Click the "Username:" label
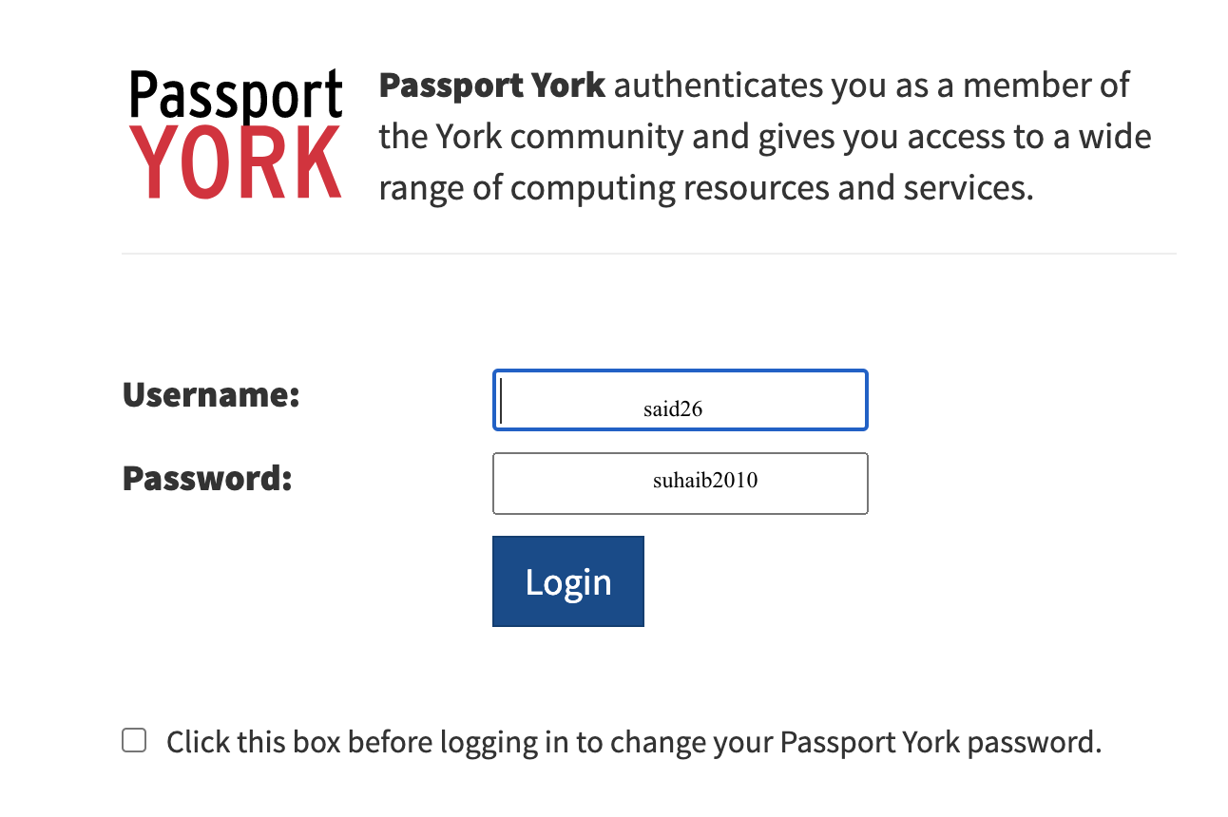The width and height of the screenshot is (1228, 817). [211, 394]
